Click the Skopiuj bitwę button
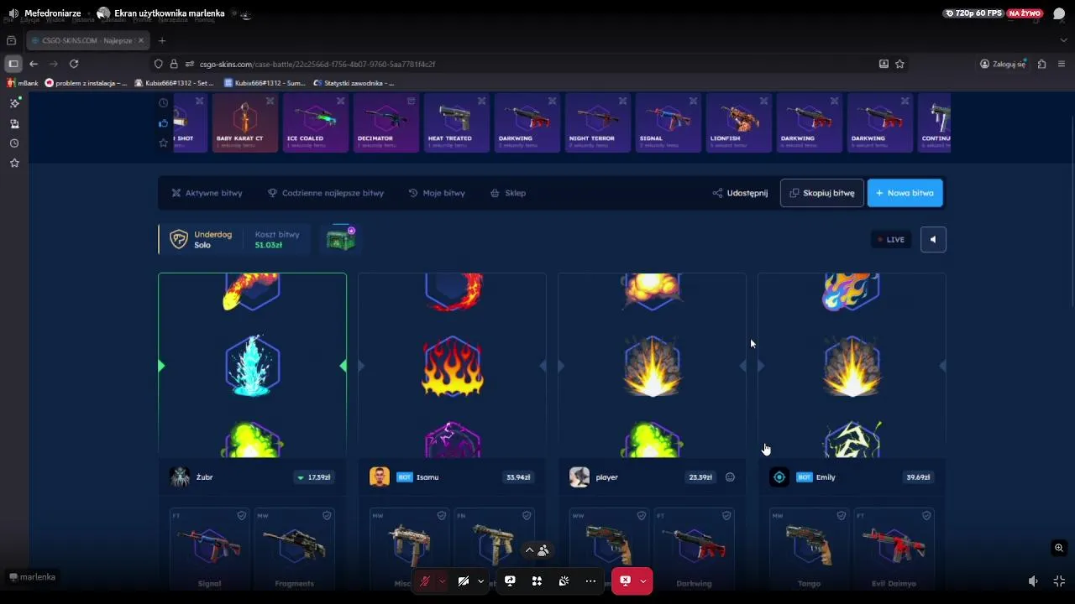 821,193
